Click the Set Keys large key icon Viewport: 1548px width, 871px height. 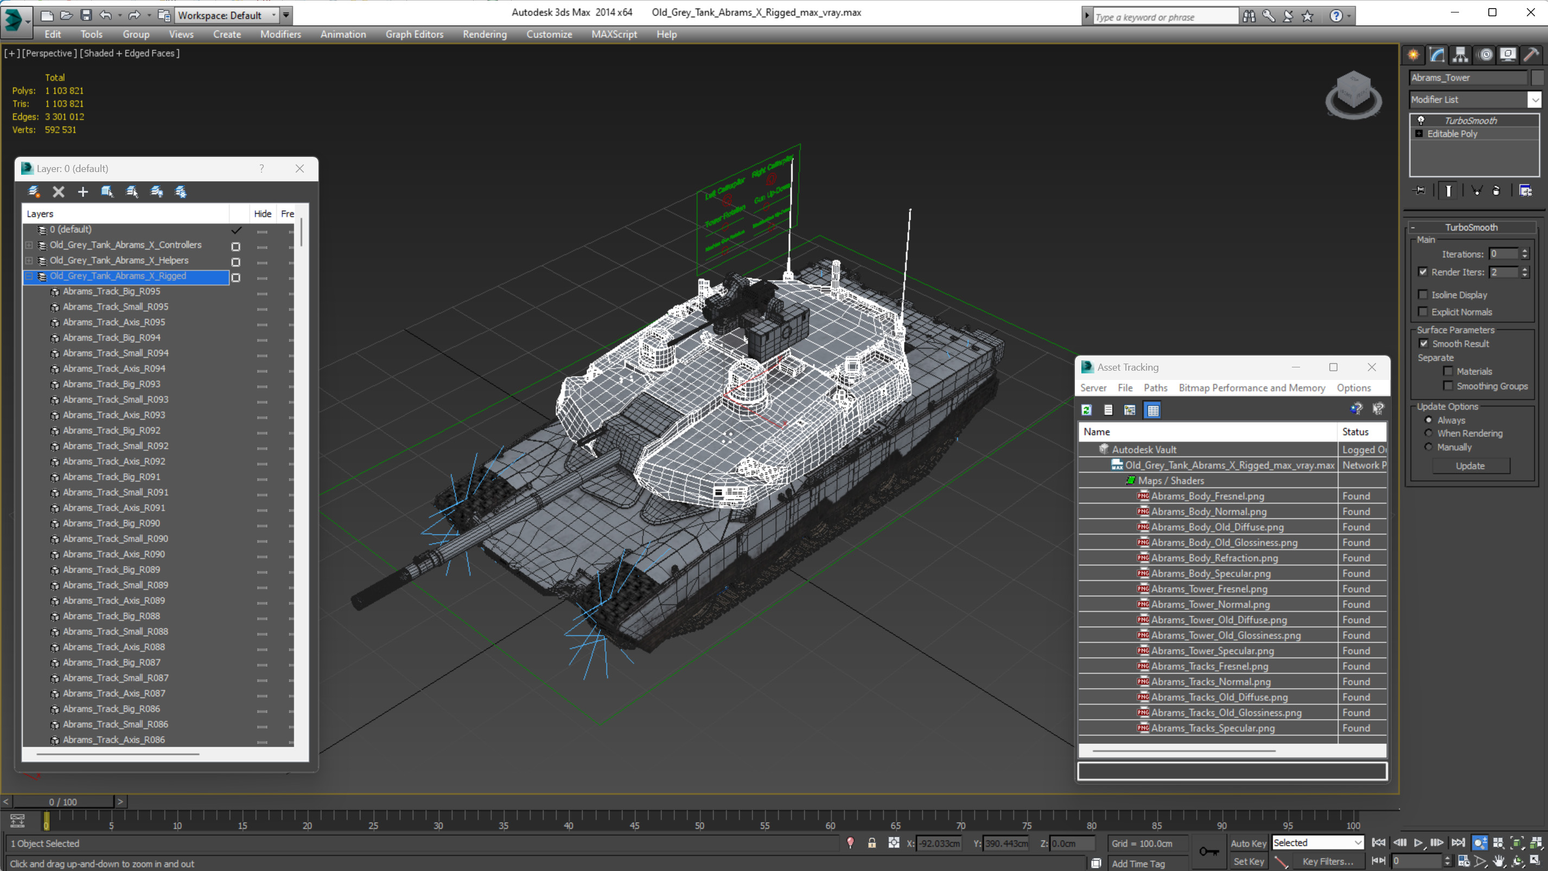1208,851
